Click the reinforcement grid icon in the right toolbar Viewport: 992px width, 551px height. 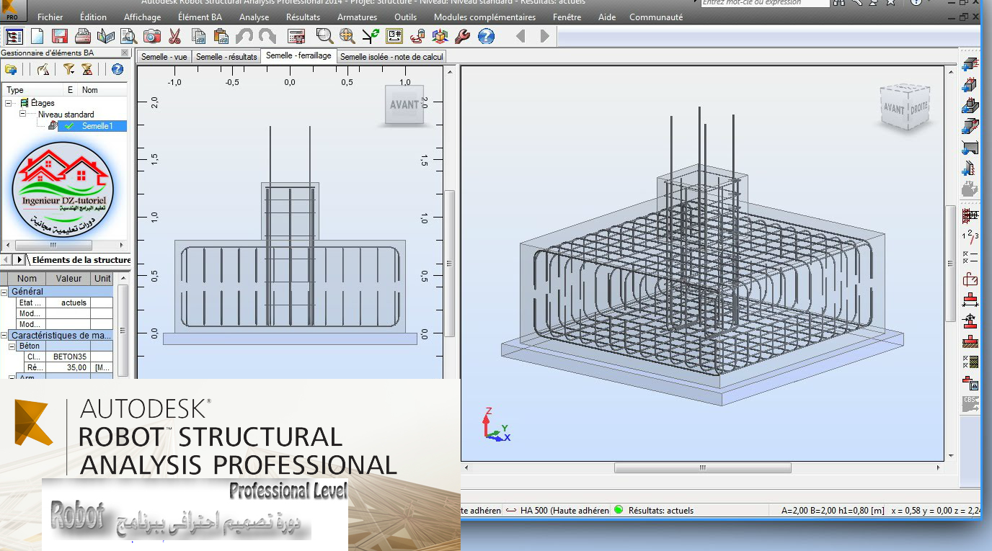tap(970, 215)
